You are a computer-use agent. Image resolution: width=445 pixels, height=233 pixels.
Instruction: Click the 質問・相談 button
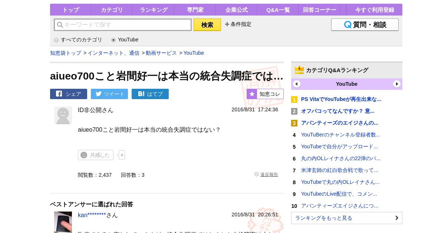click(365, 25)
